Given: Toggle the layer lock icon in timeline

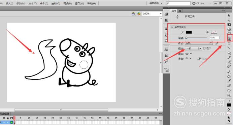Looking at the screenshot, I should click(8, 118).
